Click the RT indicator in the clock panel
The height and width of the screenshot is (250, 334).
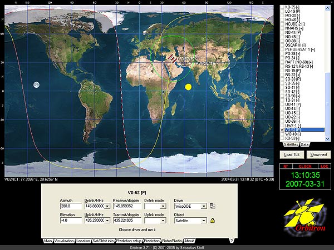[286, 166]
